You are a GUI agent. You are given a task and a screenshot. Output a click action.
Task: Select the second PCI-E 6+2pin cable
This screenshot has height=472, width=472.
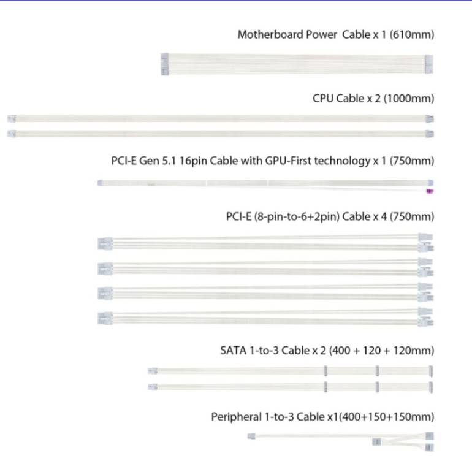pos(265,268)
